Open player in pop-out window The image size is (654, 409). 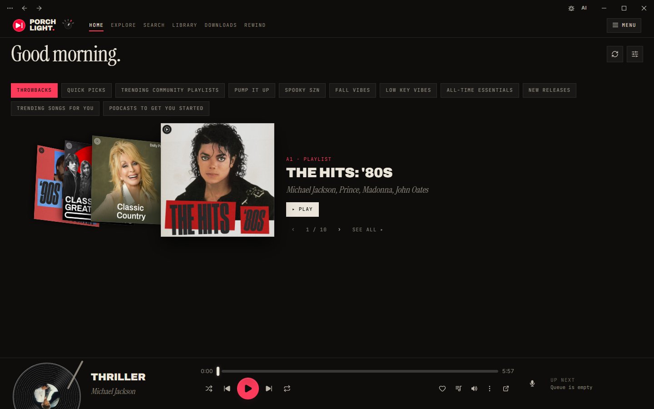[x=506, y=389]
